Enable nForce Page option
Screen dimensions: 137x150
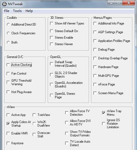[95, 84]
